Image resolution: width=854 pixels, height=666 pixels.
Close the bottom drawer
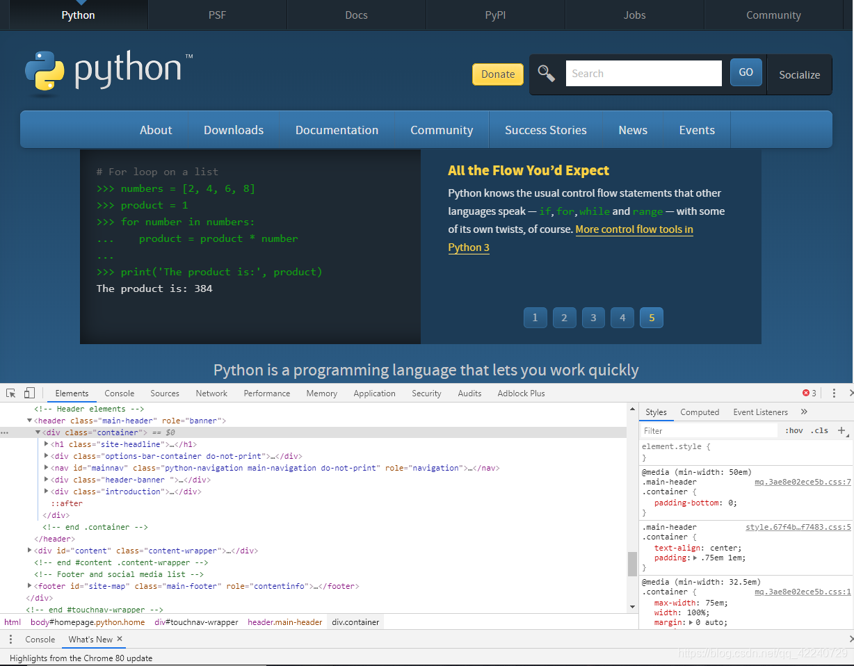850,639
